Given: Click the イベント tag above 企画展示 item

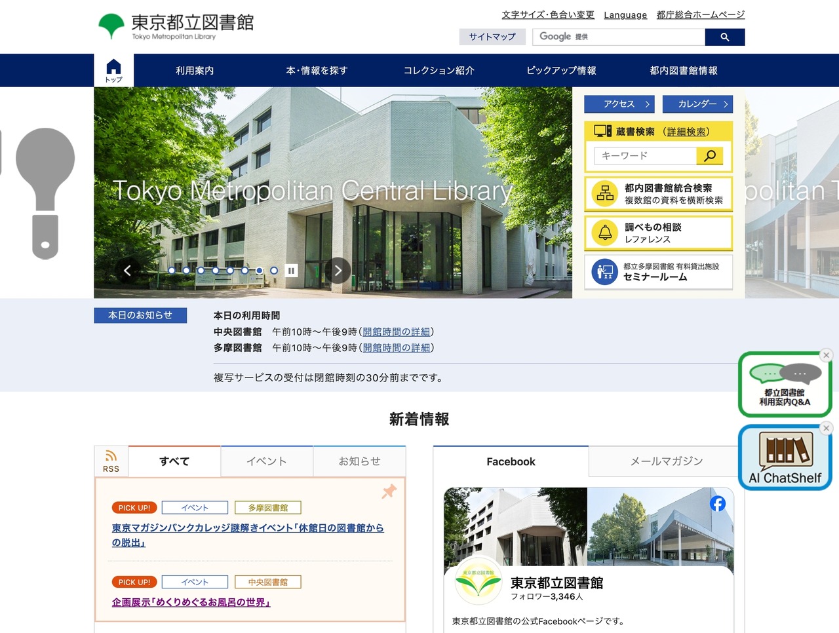Looking at the screenshot, I should point(195,582).
